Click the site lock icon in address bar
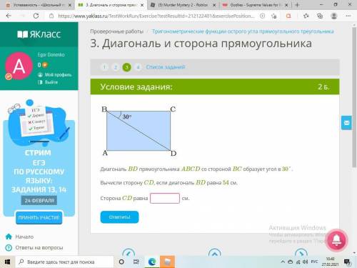357x268 pixels. click(x=51, y=16)
